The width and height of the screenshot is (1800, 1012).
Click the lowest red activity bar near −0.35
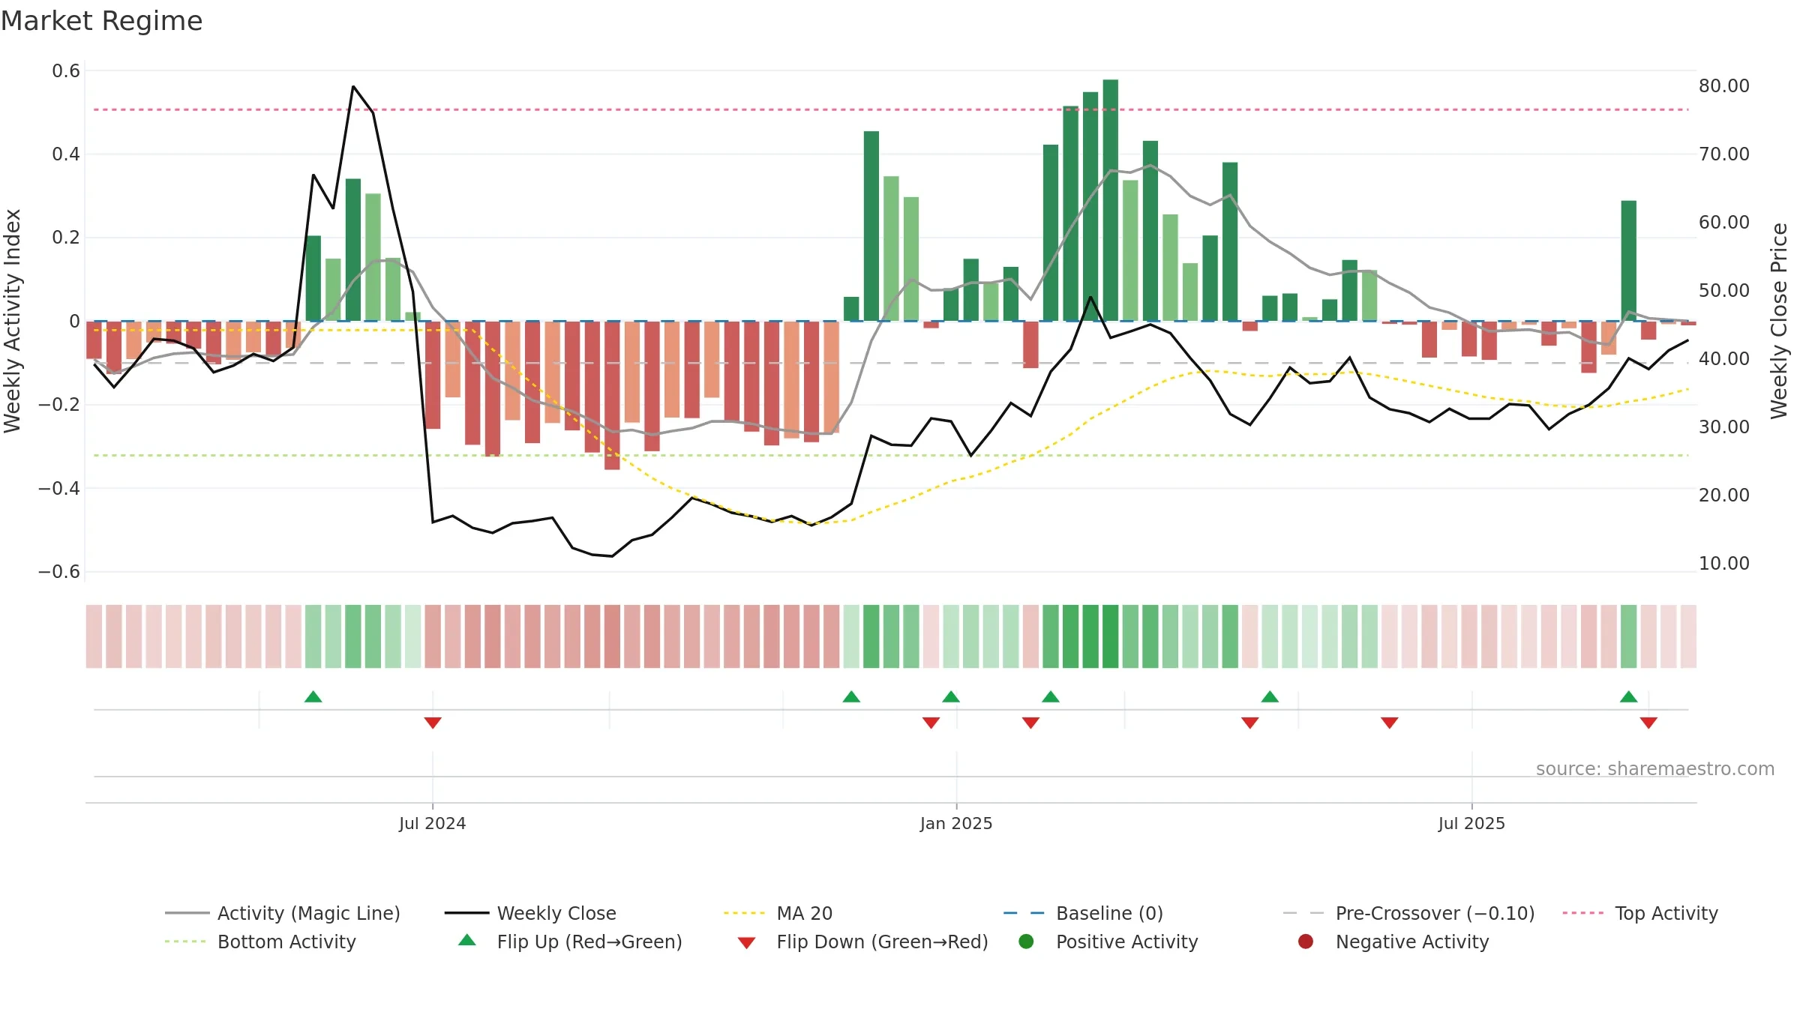pos(612,396)
